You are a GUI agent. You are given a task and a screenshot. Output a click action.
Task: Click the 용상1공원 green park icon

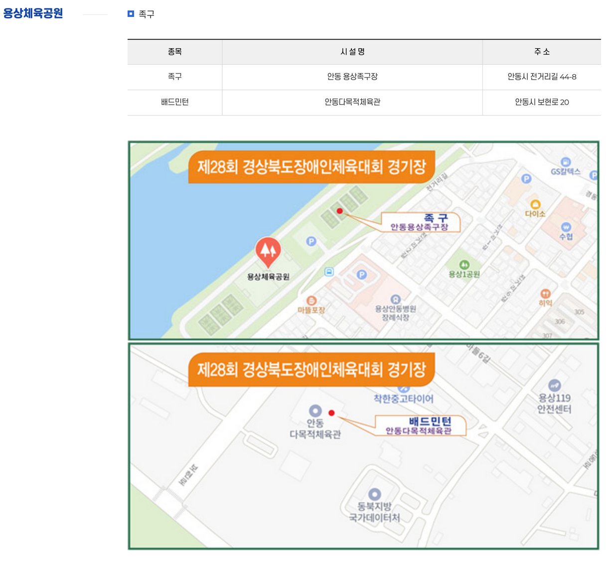[x=465, y=265]
